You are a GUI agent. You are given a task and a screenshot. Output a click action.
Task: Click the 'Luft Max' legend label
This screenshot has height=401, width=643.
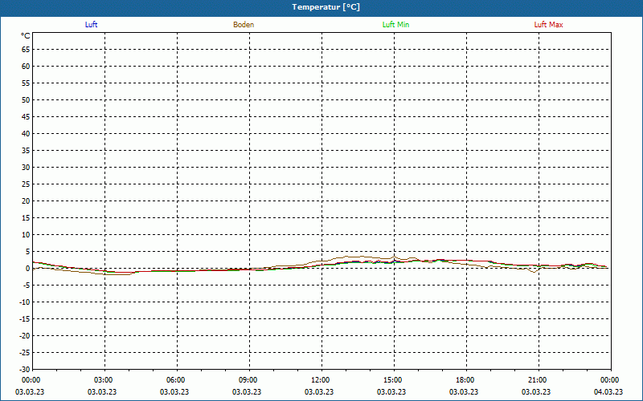pos(548,25)
